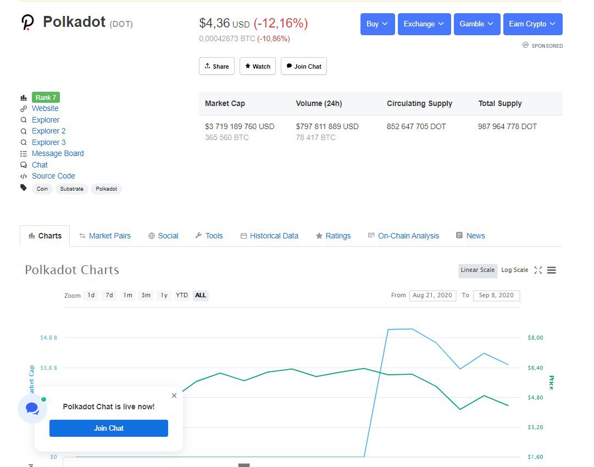Click the Share button
The width and height of the screenshot is (594, 467).
click(x=216, y=66)
